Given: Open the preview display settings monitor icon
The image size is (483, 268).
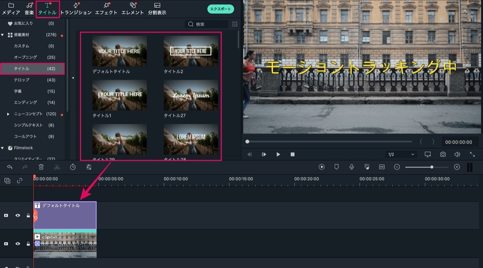Looking at the screenshot, I should tap(428, 155).
